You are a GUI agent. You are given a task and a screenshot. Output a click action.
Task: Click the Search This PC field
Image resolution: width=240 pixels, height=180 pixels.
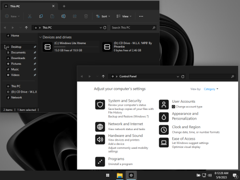point(133,28)
